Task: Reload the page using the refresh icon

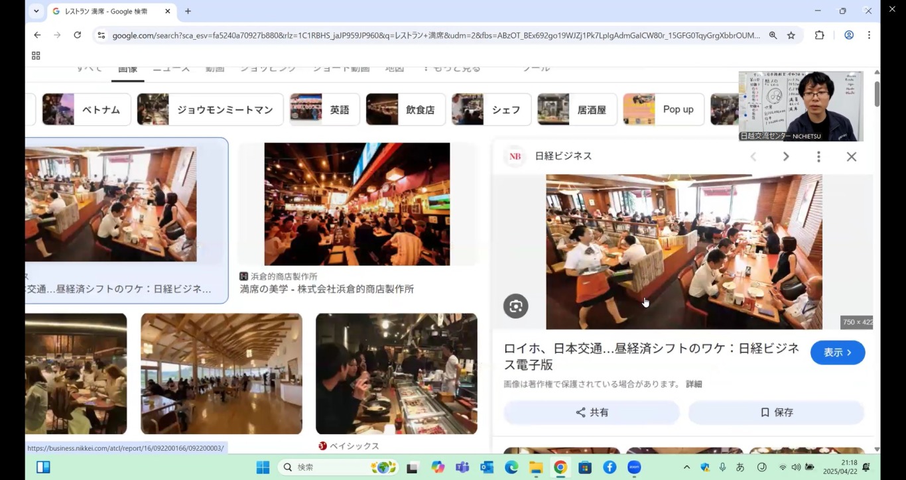Action: pyautogui.click(x=78, y=35)
